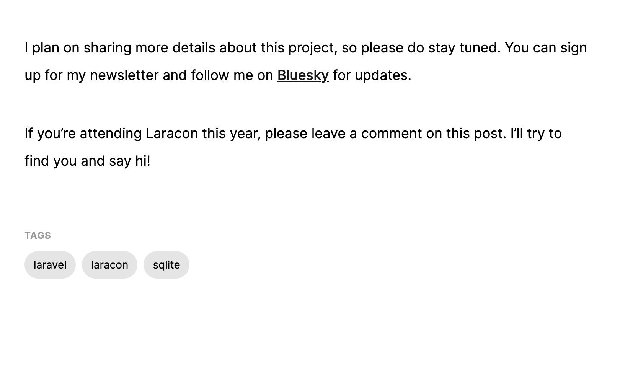
Task: Click the phrase "follow me on"
Action: tap(232, 75)
